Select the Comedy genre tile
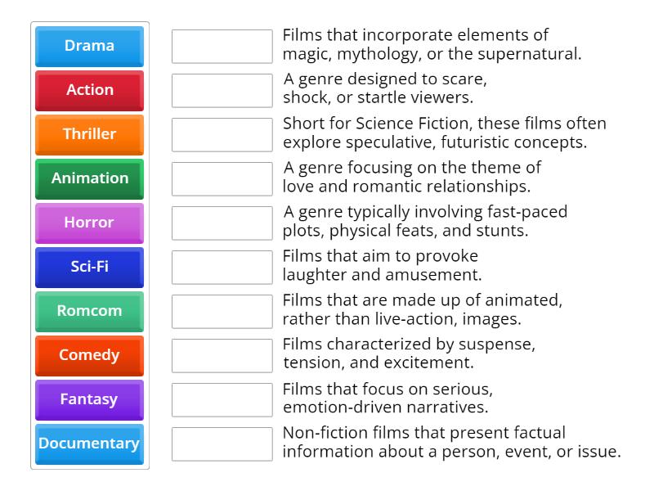This screenshot has width=654, height=491. 87,355
